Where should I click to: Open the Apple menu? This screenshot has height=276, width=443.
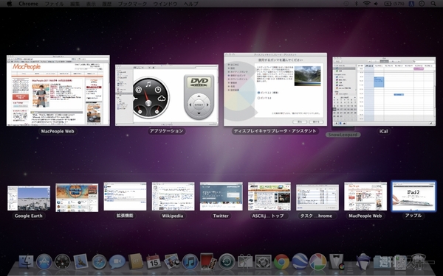pos(10,4)
